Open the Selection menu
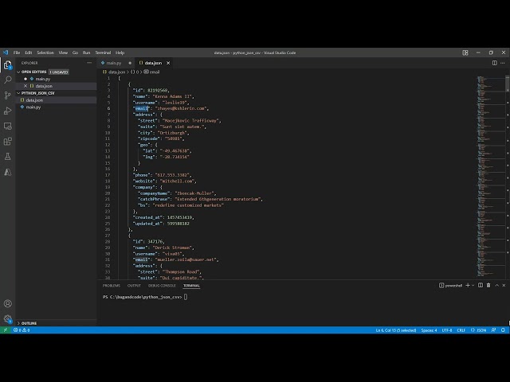 [45, 53]
